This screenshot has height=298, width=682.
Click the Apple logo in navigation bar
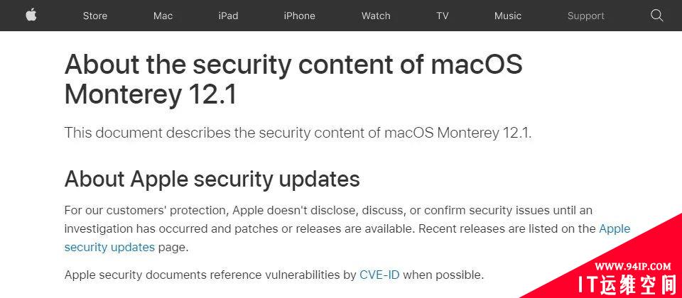pyautogui.click(x=31, y=15)
